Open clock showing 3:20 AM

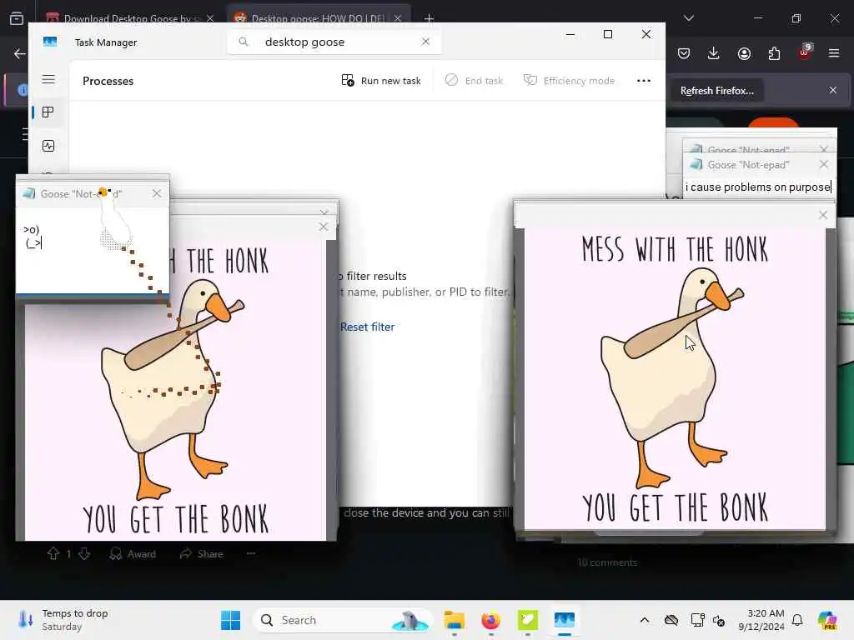(761, 620)
